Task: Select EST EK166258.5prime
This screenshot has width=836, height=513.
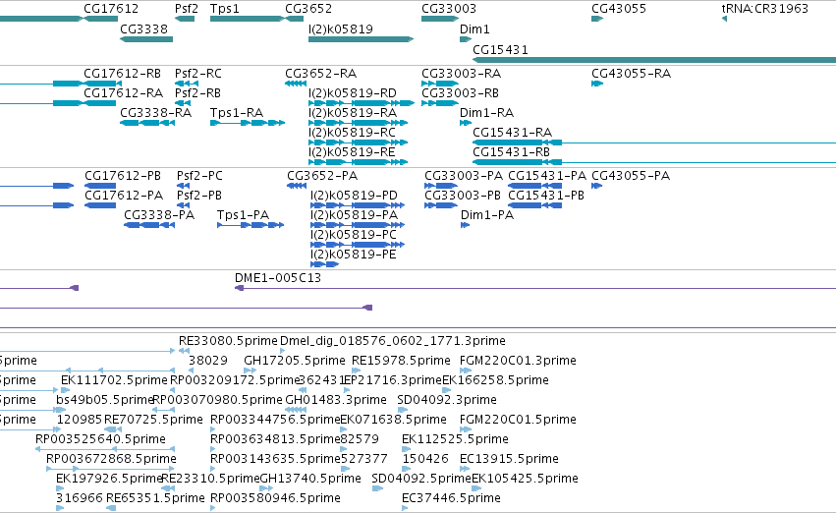Action: pyautogui.click(x=495, y=380)
